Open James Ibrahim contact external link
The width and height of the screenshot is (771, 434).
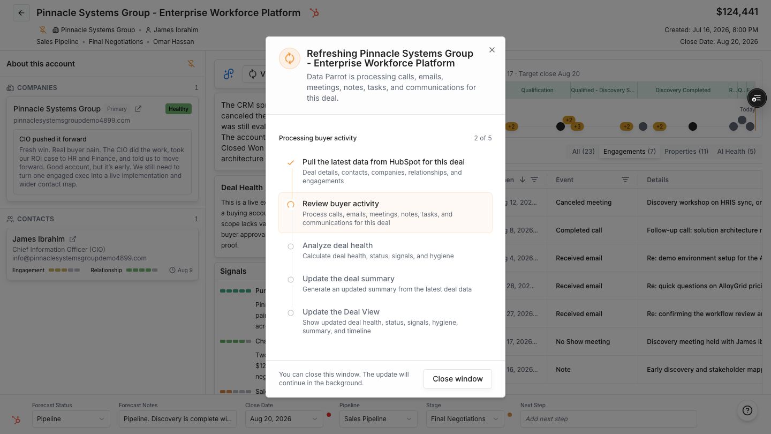coord(73,239)
